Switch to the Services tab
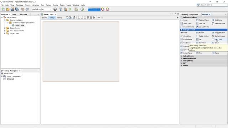This screenshot has width=228, height=128. click(24, 15)
